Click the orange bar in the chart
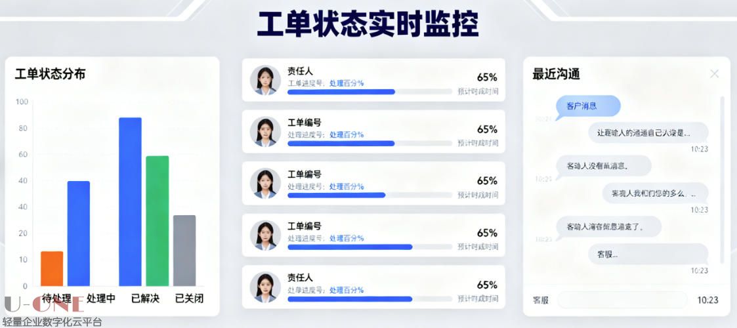 tap(52, 268)
